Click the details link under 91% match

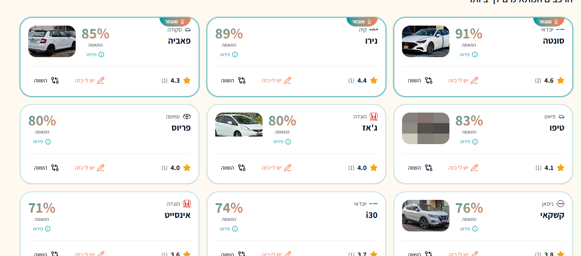469,54
